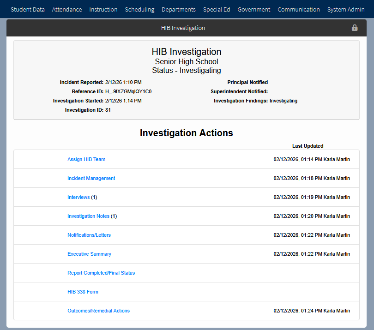Open the Attendance menu
This screenshot has height=330, width=374.
point(67,9)
